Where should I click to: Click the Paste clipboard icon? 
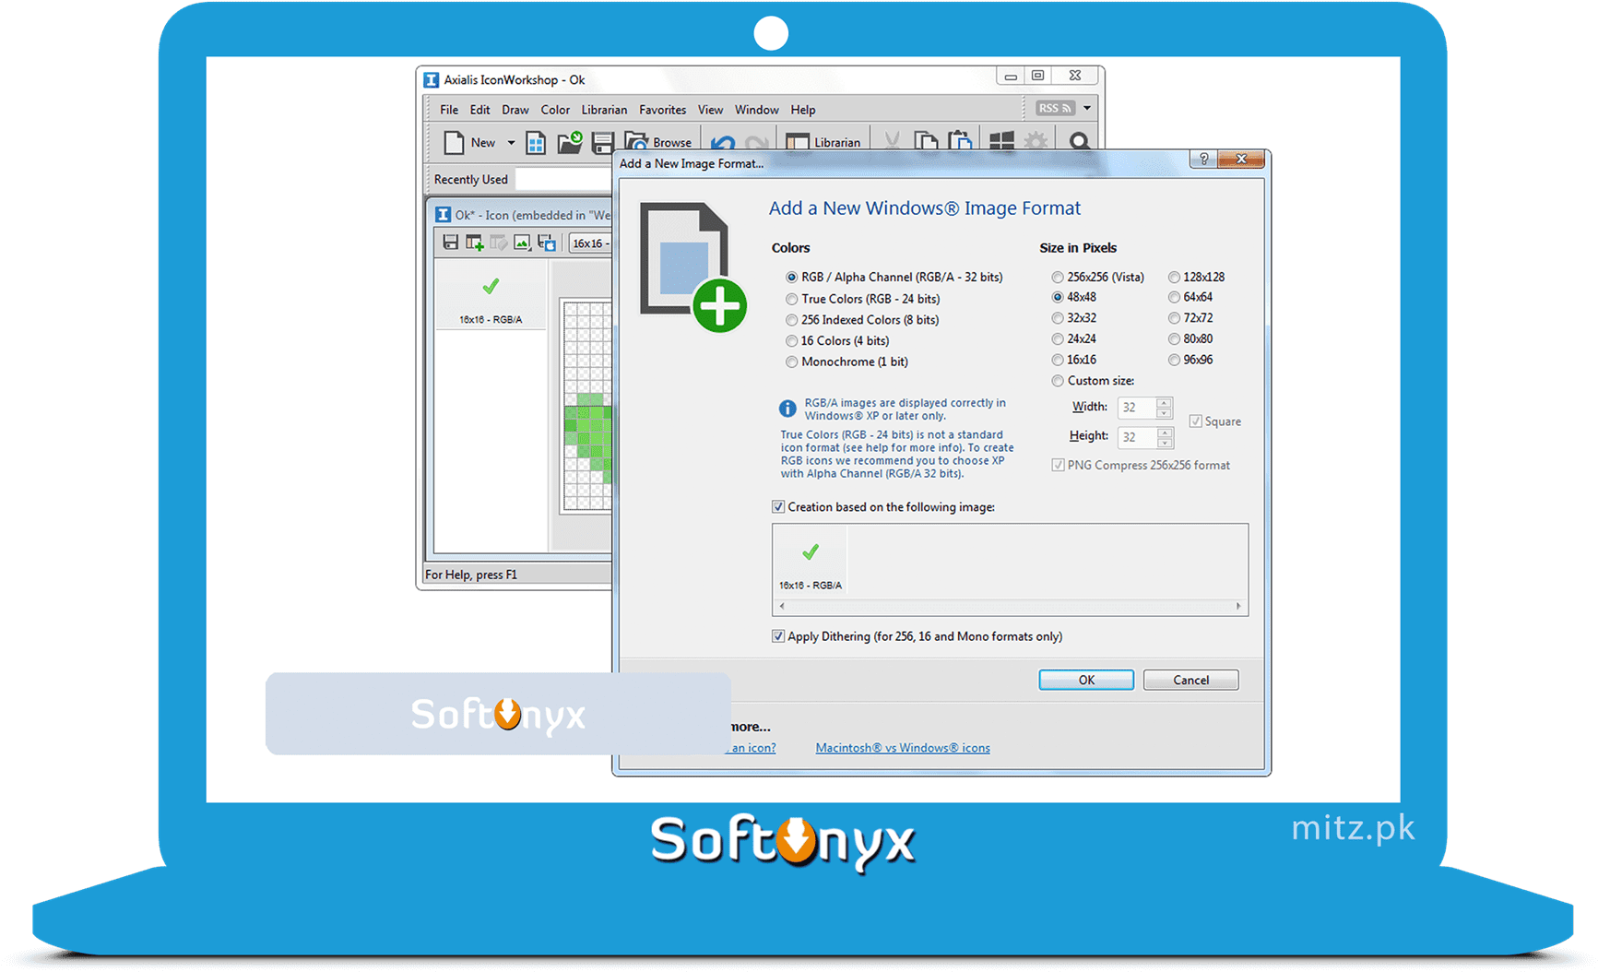click(x=961, y=140)
